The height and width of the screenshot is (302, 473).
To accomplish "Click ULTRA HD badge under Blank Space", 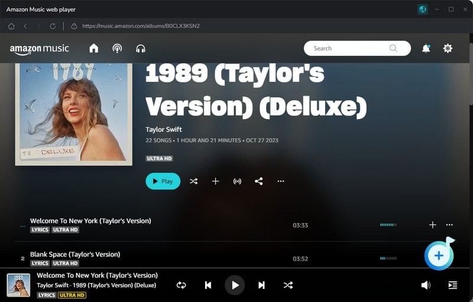I will (65, 264).
